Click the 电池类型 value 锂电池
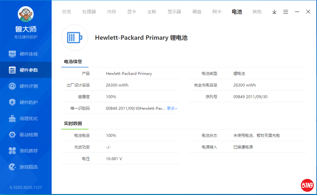317x195 pixels. point(239,74)
